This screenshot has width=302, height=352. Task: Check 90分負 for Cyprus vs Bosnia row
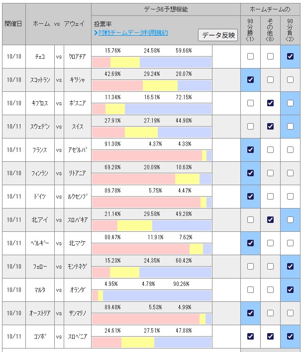click(x=290, y=103)
